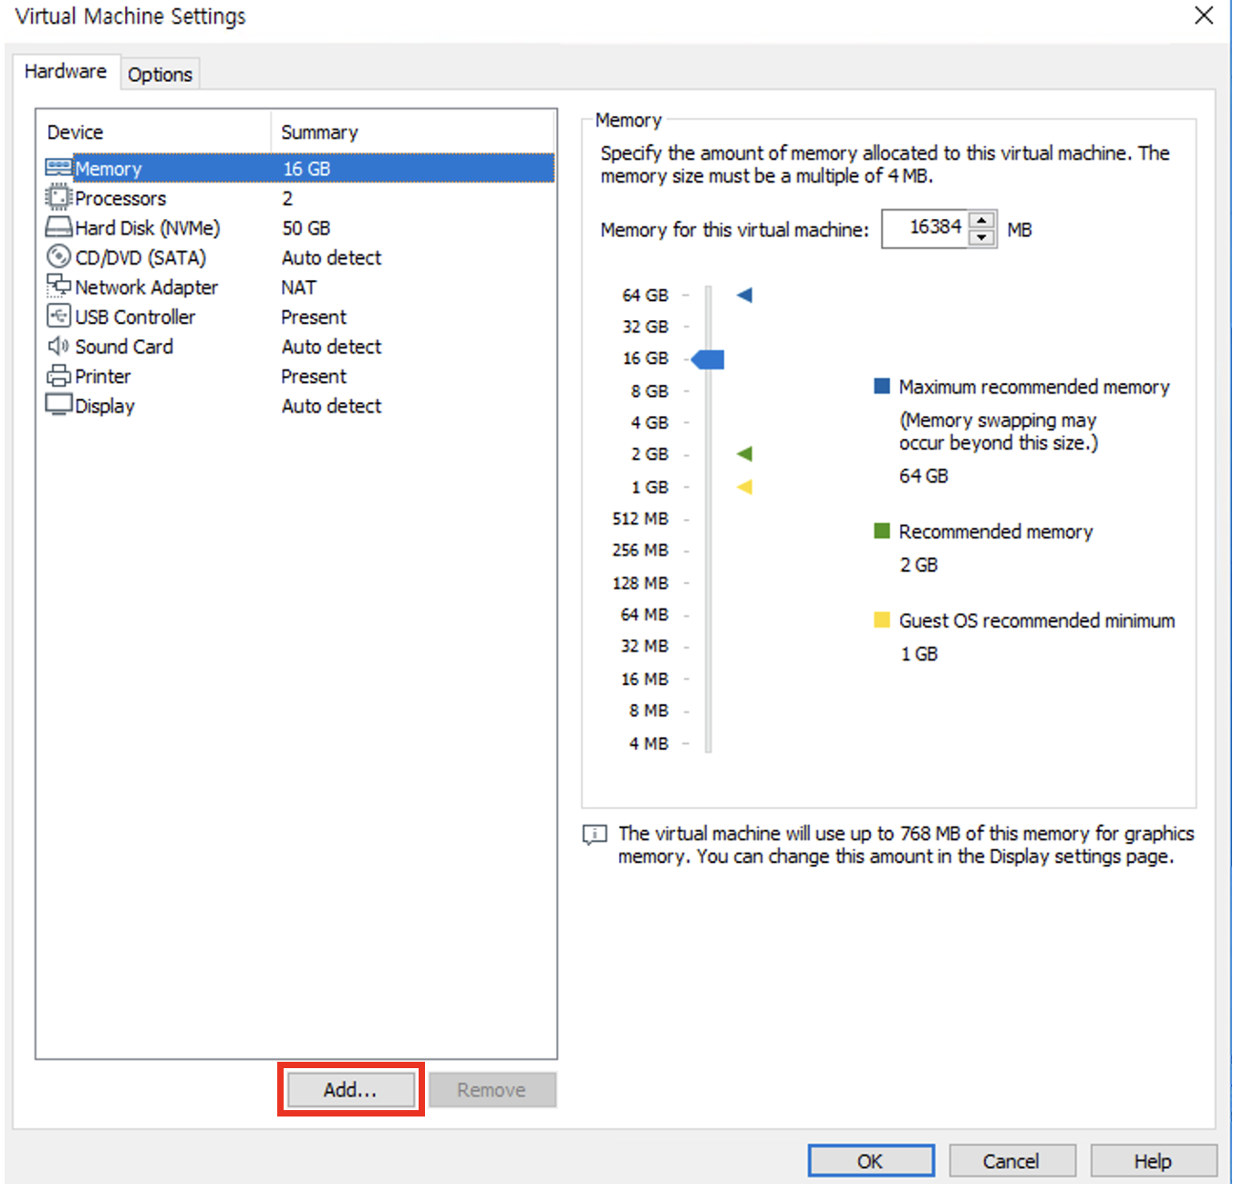The width and height of the screenshot is (1233, 1184).
Task: Confirm settings with OK button
Action: coord(871,1160)
